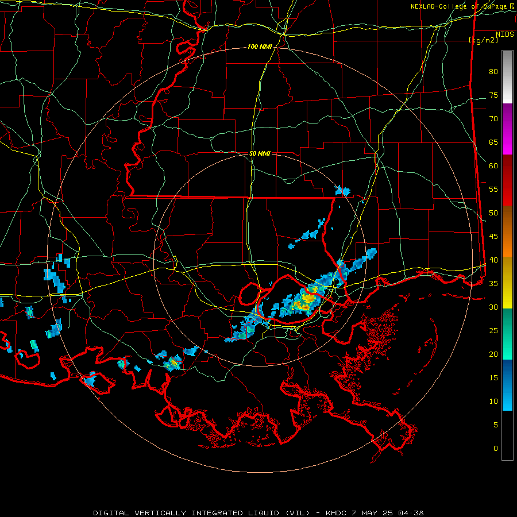Click the yellow high-VIL storm core inside the 50 NMI ring
This screenshot has width=517, height=517.
pyautogui.click(x=308, y=299)
